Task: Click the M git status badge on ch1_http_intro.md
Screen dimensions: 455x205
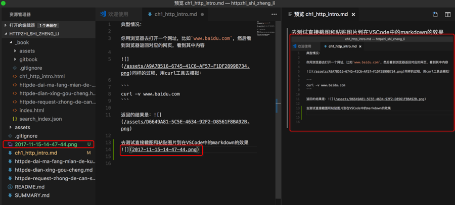Action: 89,153
